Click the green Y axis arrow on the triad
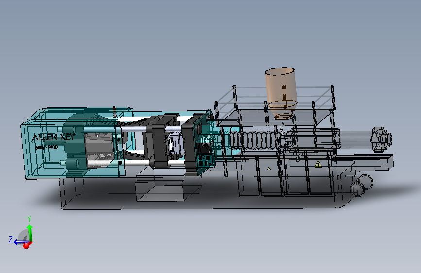Viewport: 421px width, 273px height. [x=30, y=233]
